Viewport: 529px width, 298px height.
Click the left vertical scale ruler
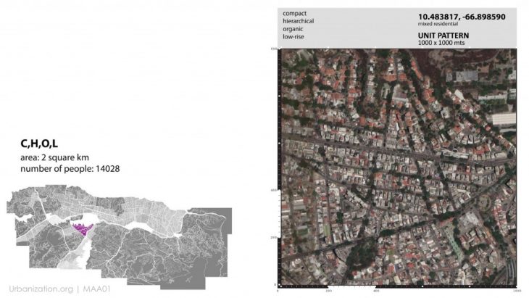coord(276,167)
